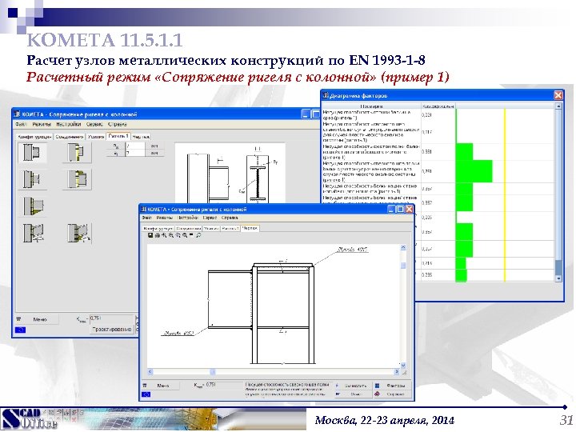576x432 pixels.
Task: Click the save icon in the drawing toolbar
Action: 150,235
